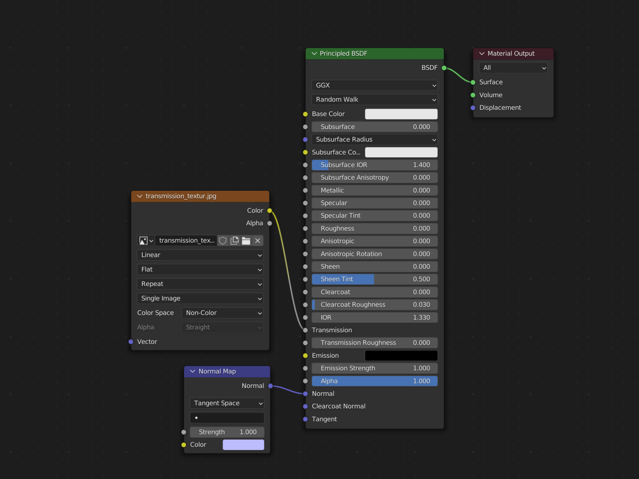The image size is (639, 479).
Task: Rename the image in the datablock name field
Action: point(186,240)
